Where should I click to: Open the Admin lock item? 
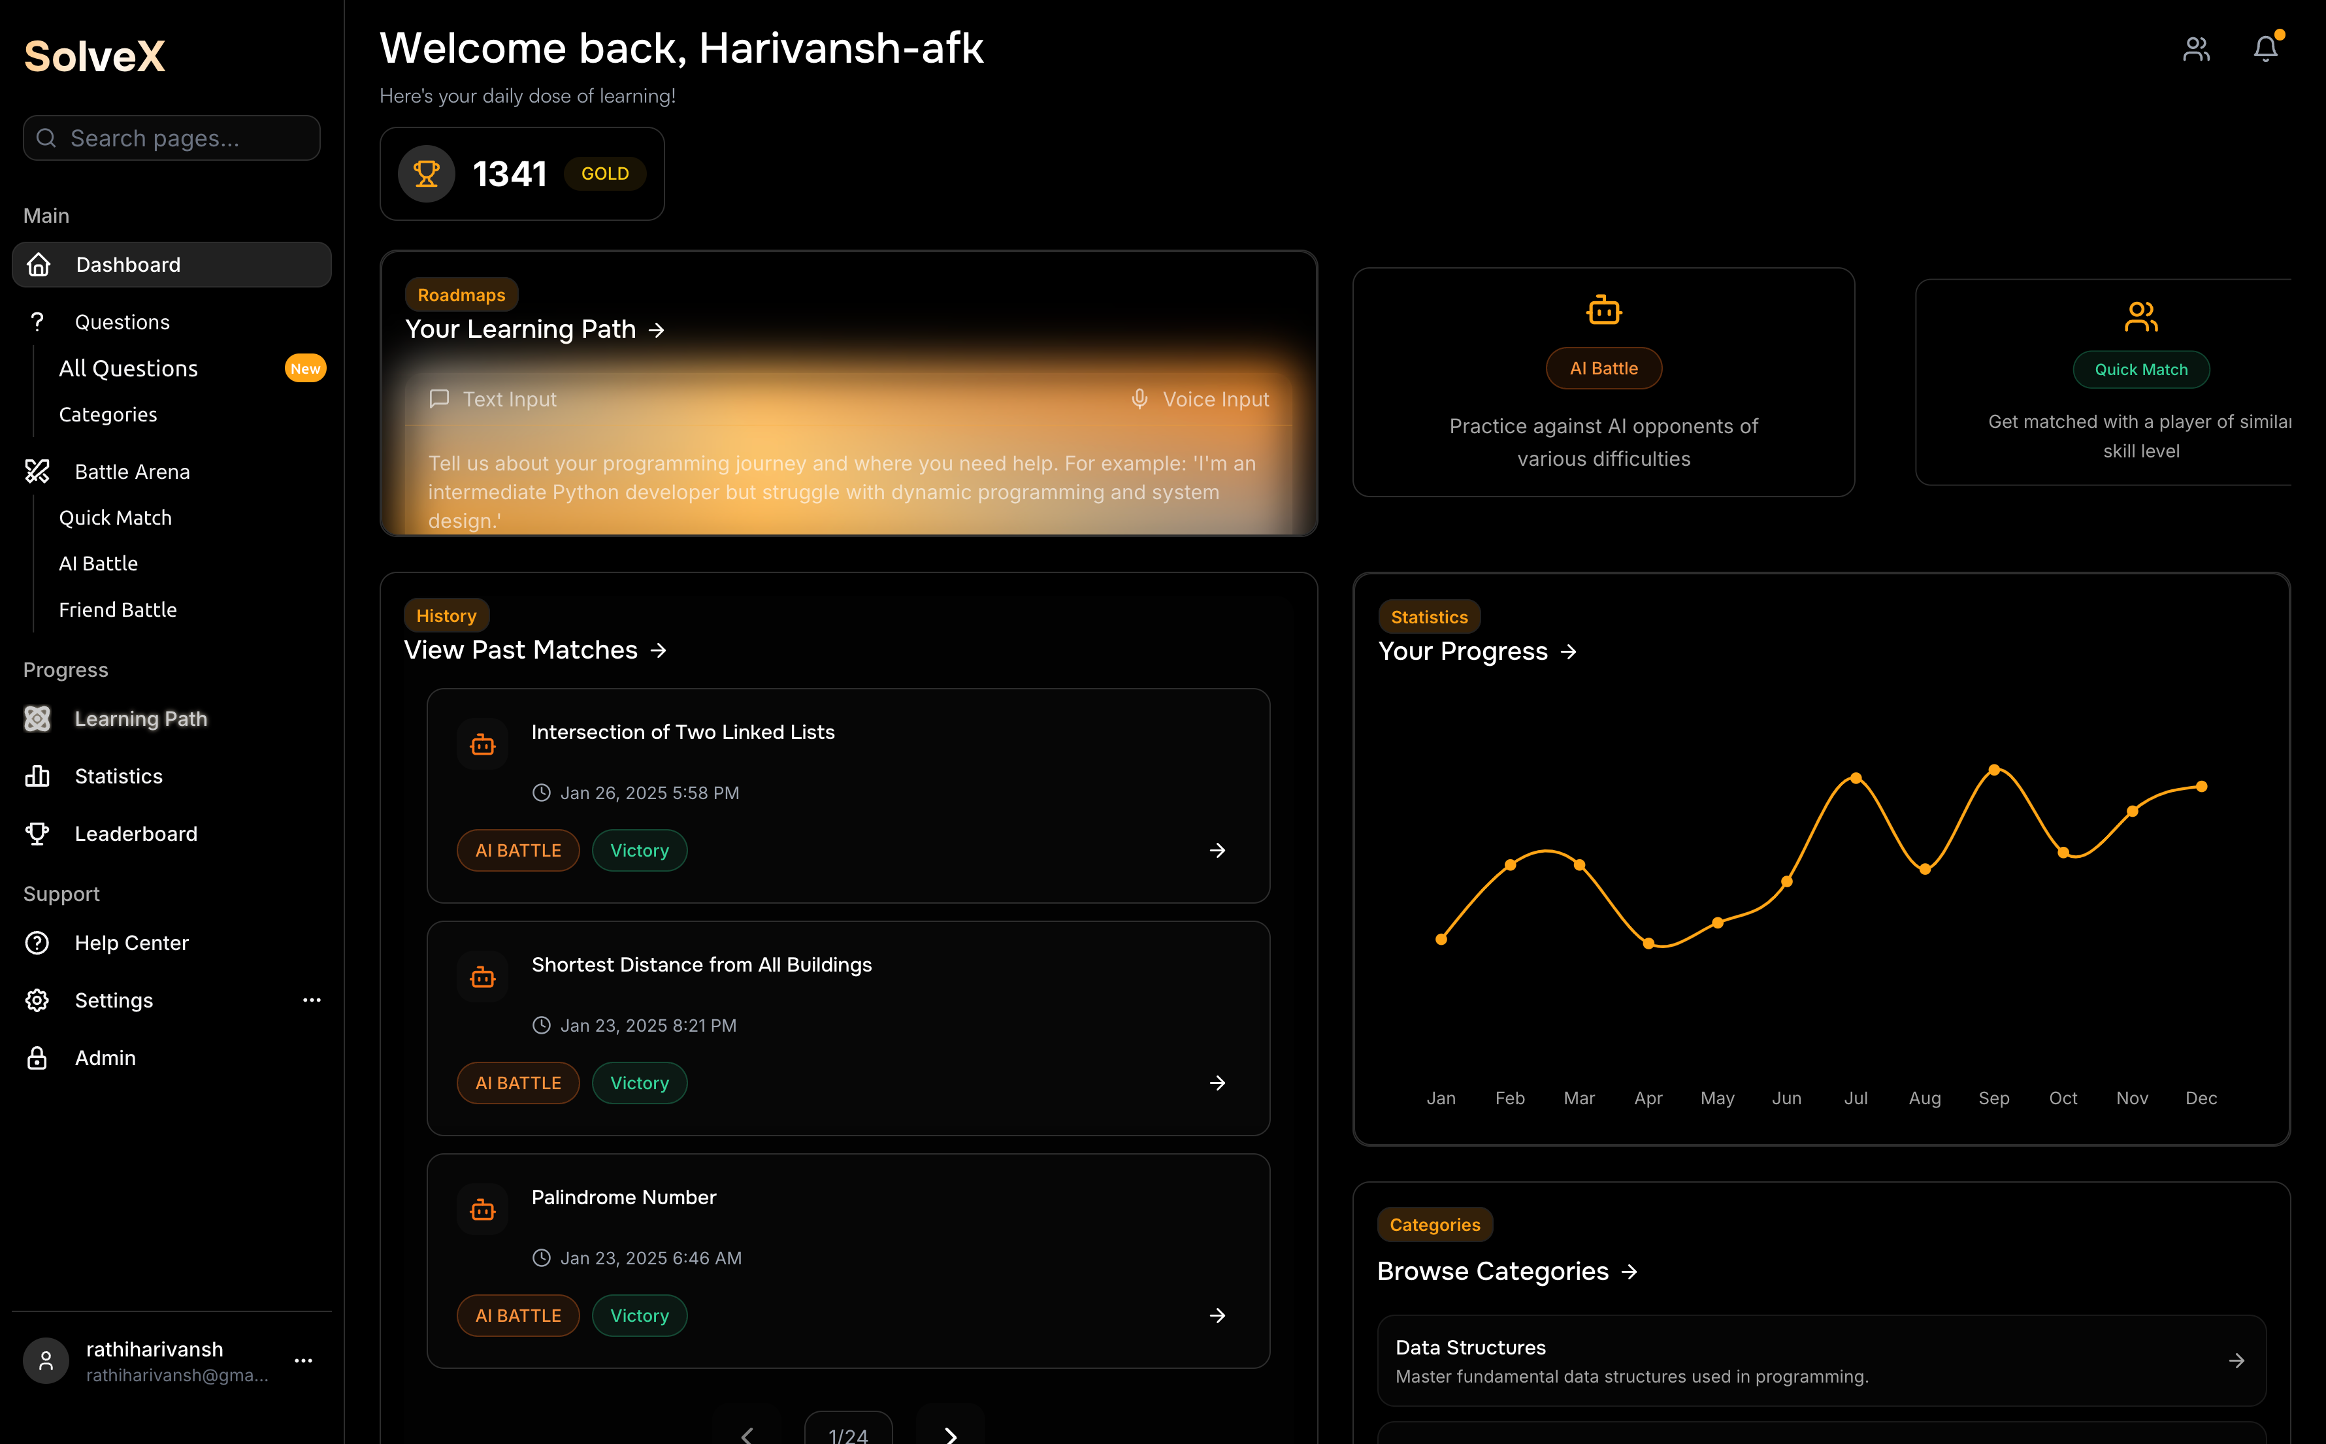tap(105, 1058)
